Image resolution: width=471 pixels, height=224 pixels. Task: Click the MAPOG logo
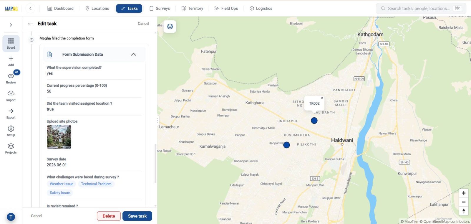click(x=11, y=9)
